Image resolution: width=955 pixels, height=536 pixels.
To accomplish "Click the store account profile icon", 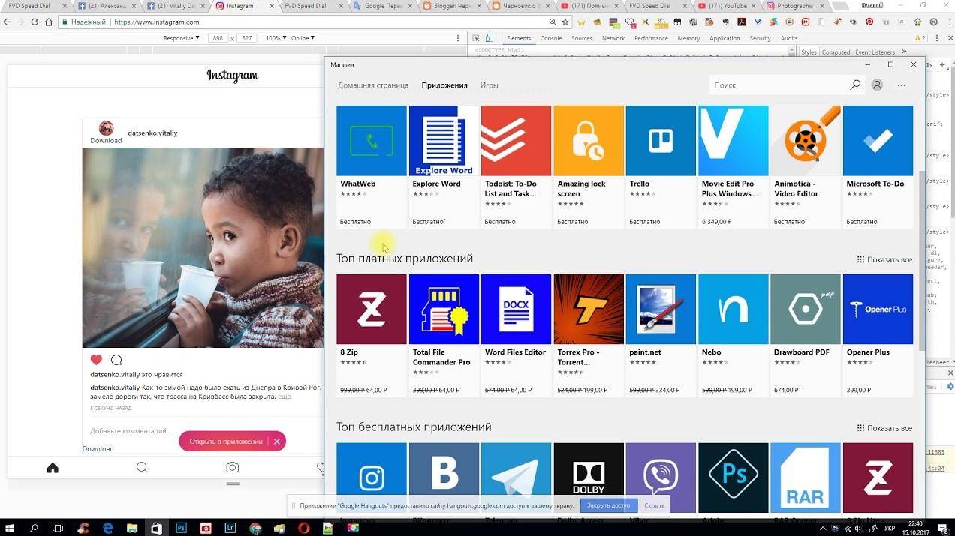I will click(877, 85).
